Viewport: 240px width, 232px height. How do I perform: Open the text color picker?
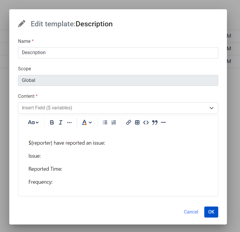87,122
